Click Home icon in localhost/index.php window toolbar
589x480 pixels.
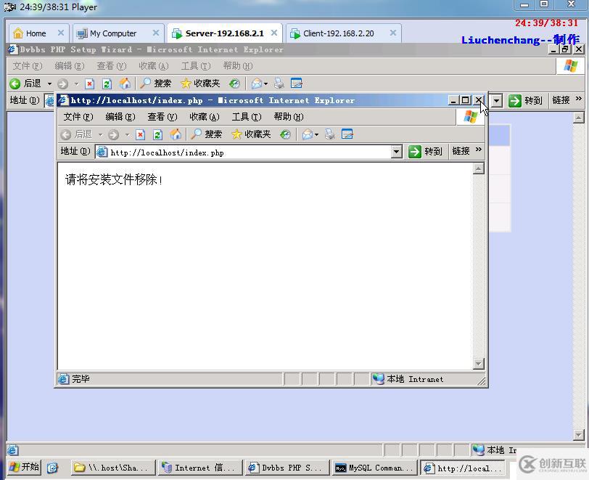[176, 134]
